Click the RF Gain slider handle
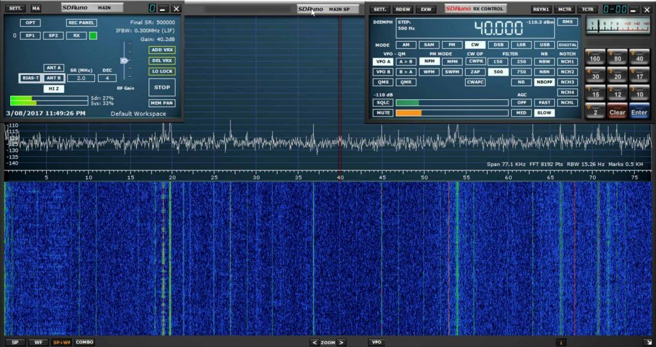 coord(124,61)
